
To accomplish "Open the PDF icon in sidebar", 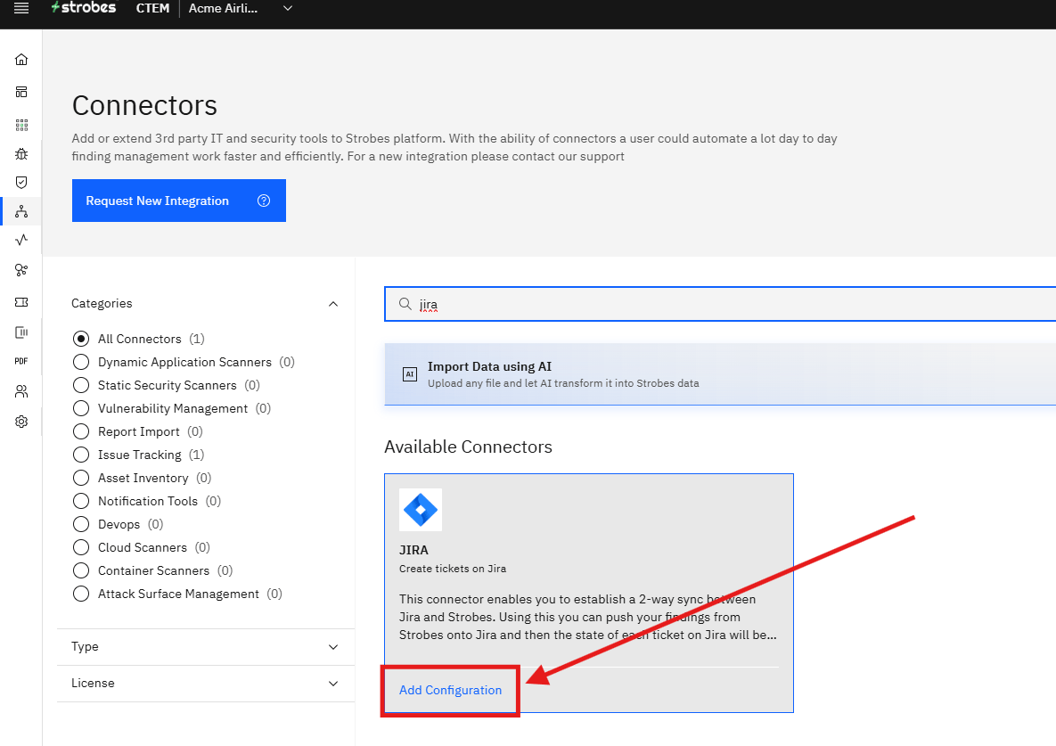I will [x=21, y=361].
